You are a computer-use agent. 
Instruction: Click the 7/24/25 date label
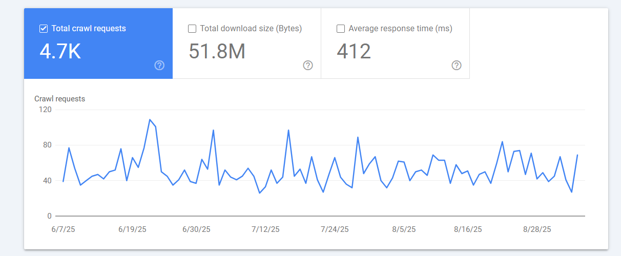pos(335,229)
